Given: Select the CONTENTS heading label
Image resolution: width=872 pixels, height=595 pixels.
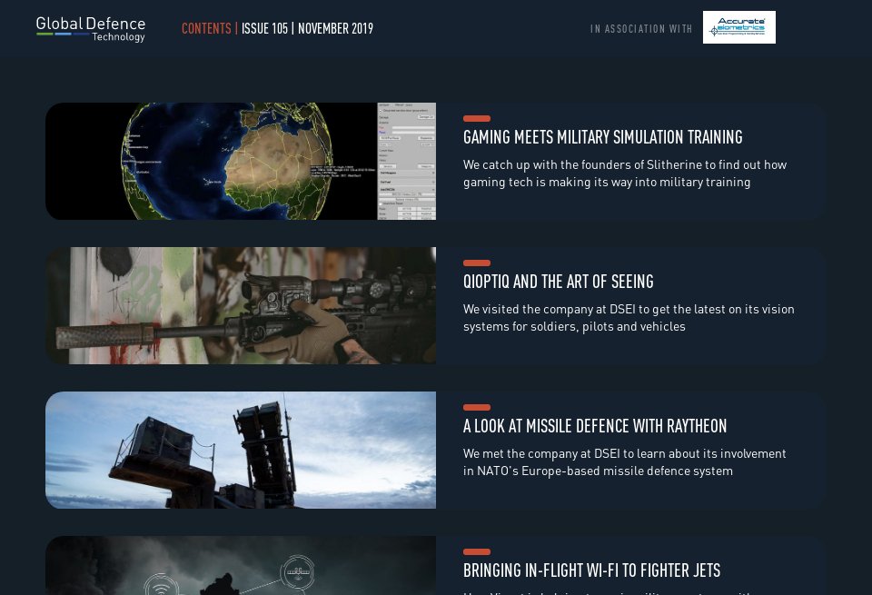Looking at the screenshot, I should pos(206,29).
